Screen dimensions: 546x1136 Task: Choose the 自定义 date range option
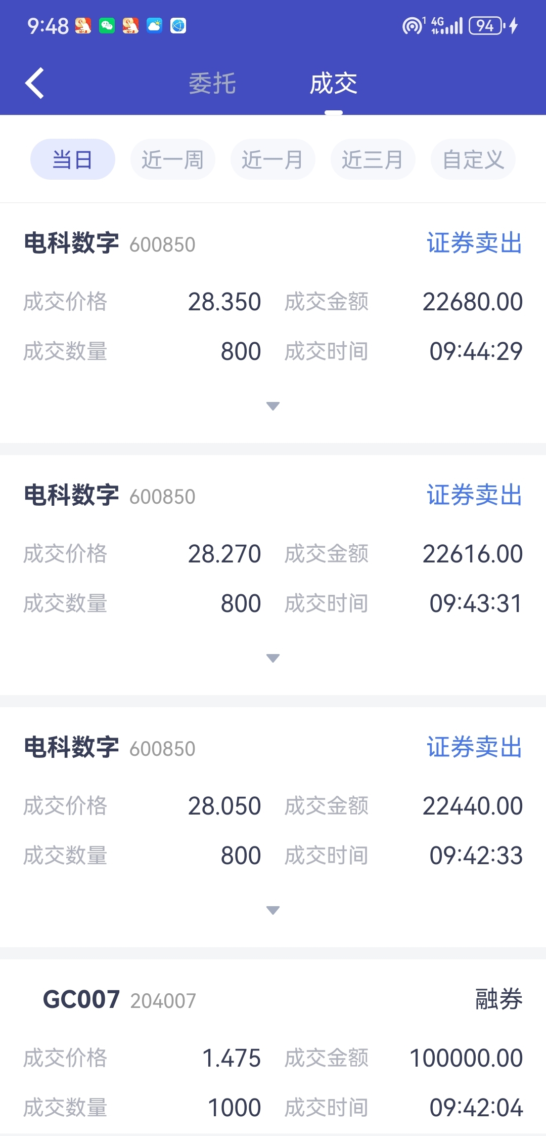click(473, 159)
